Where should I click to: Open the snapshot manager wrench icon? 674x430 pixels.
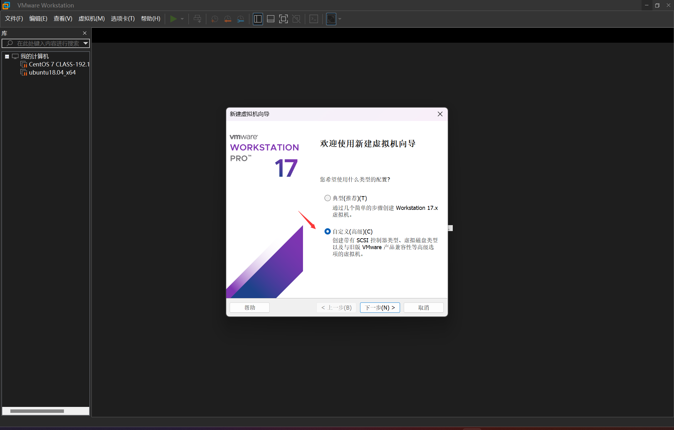tap(240, 19)
